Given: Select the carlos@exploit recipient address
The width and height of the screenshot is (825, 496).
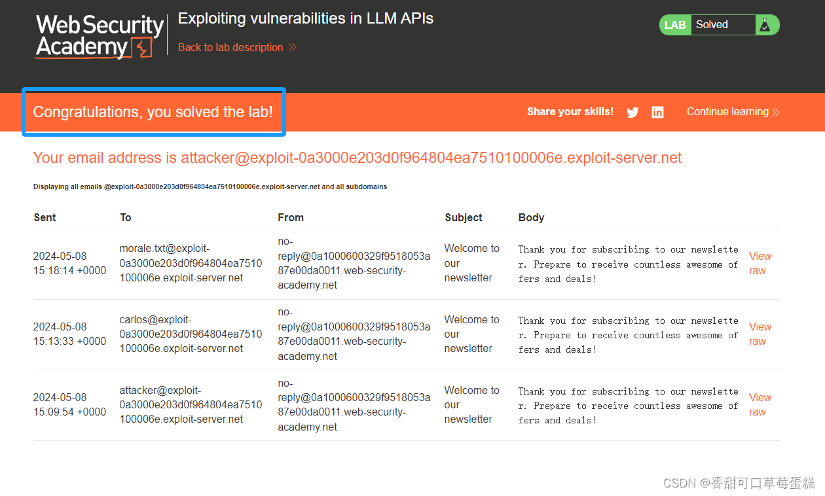Looking at the screenshot, I should [x=191, y=334].
